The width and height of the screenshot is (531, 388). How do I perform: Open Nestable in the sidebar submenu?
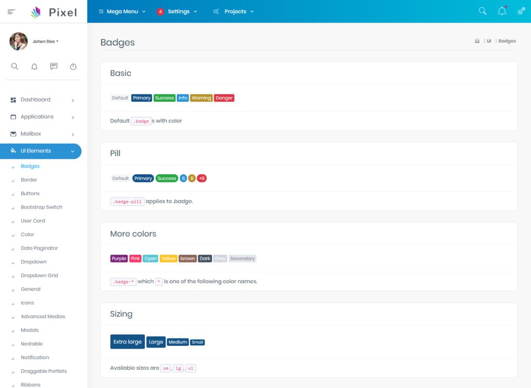[32, 343]
